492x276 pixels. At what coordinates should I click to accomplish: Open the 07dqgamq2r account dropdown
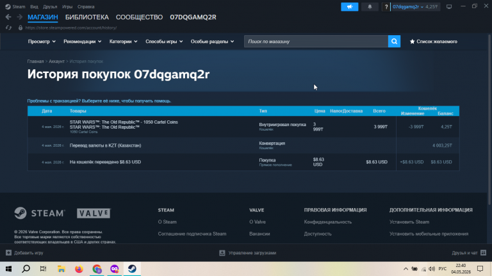408,6
